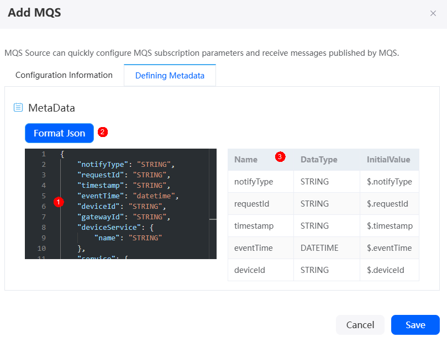Click the MQS Source description text
Image resolution: width=447 pixels, height=337 pixels.
coord(202,53)
